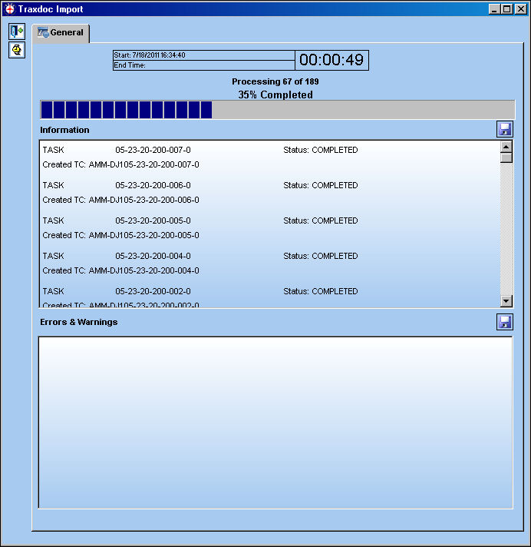
Task: Select task 05-23-20-200-005-0 row
Action: click(200, 220)
